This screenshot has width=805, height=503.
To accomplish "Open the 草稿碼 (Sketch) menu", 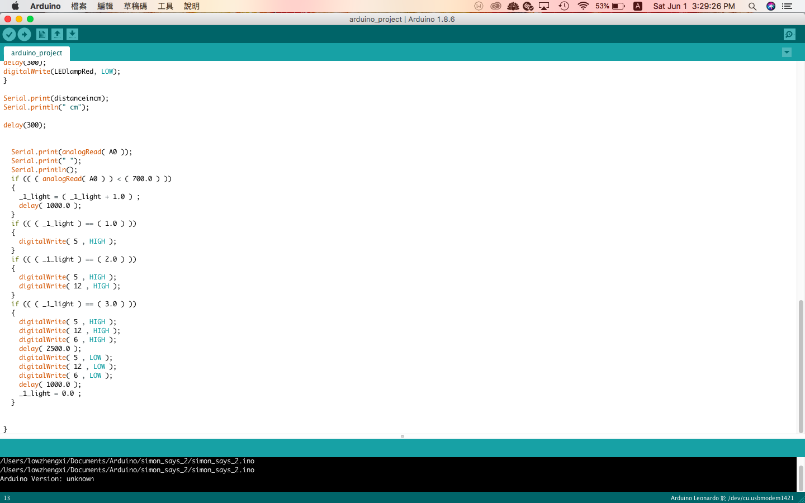I will (135, 6).
